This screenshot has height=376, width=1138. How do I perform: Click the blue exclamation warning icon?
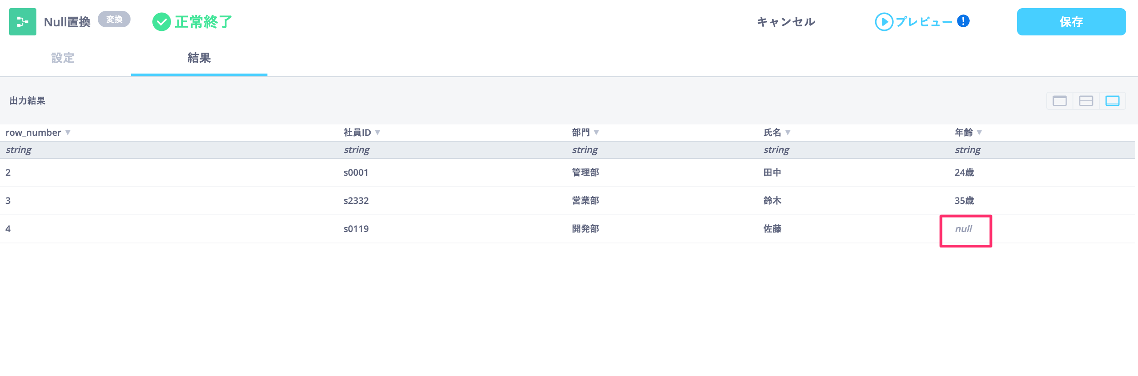click(963, 21)
